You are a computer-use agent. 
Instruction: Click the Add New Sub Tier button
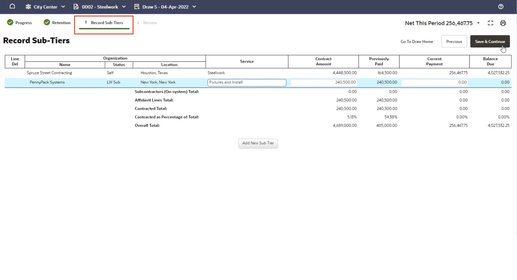[258, 143]
